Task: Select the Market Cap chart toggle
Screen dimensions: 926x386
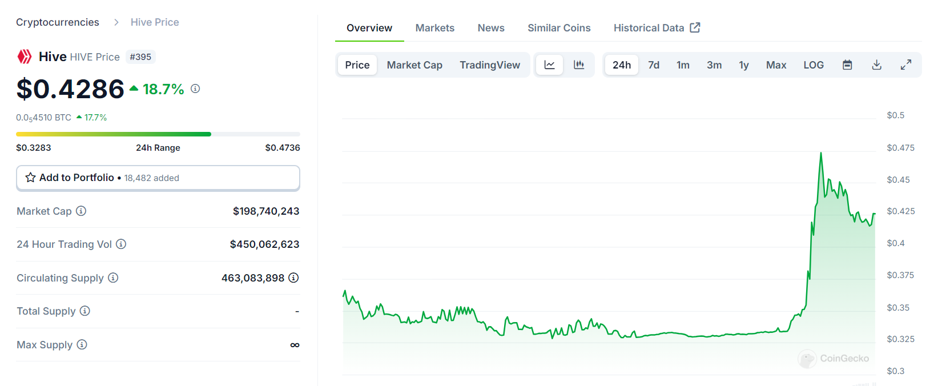Action: pyautogui.click(x=414, y=65)
